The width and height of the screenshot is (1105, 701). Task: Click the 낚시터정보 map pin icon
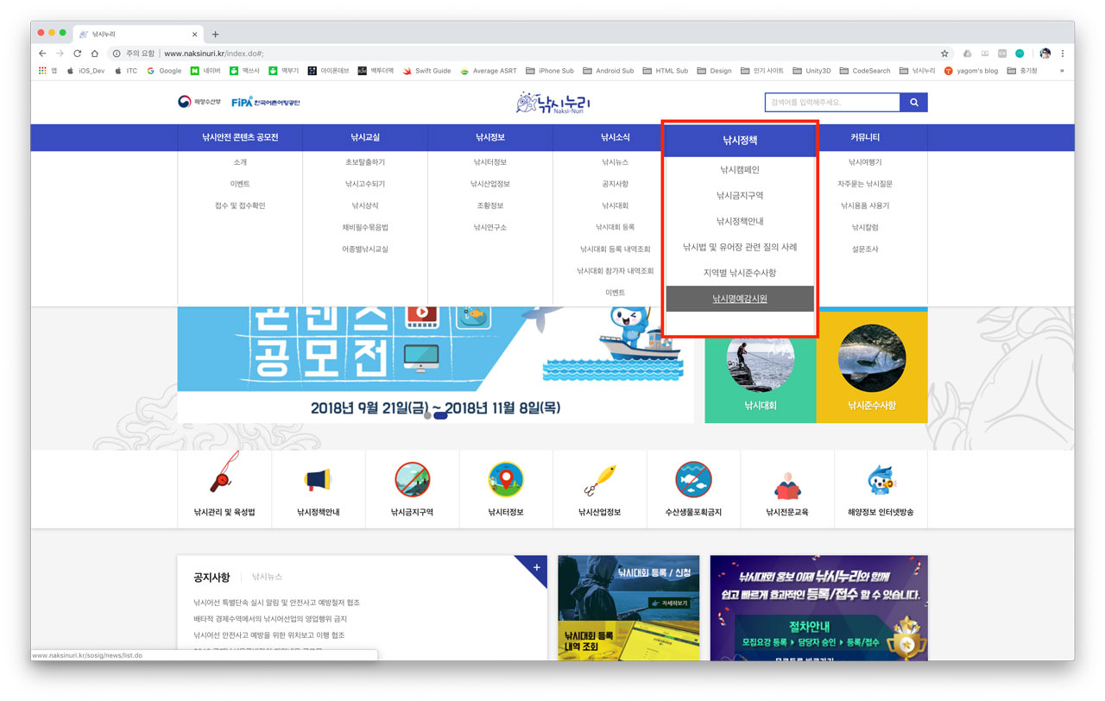pos(506,479)
